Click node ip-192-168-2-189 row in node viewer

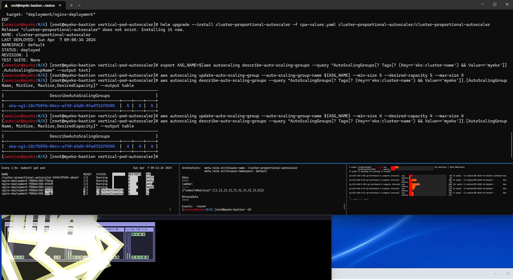coord(428,185)
